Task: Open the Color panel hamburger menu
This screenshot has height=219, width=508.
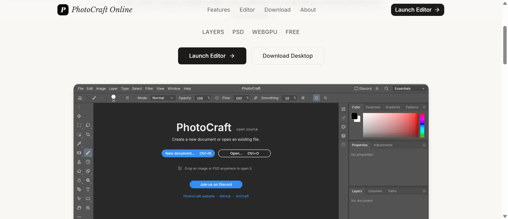Action: (x=424, y=107)
